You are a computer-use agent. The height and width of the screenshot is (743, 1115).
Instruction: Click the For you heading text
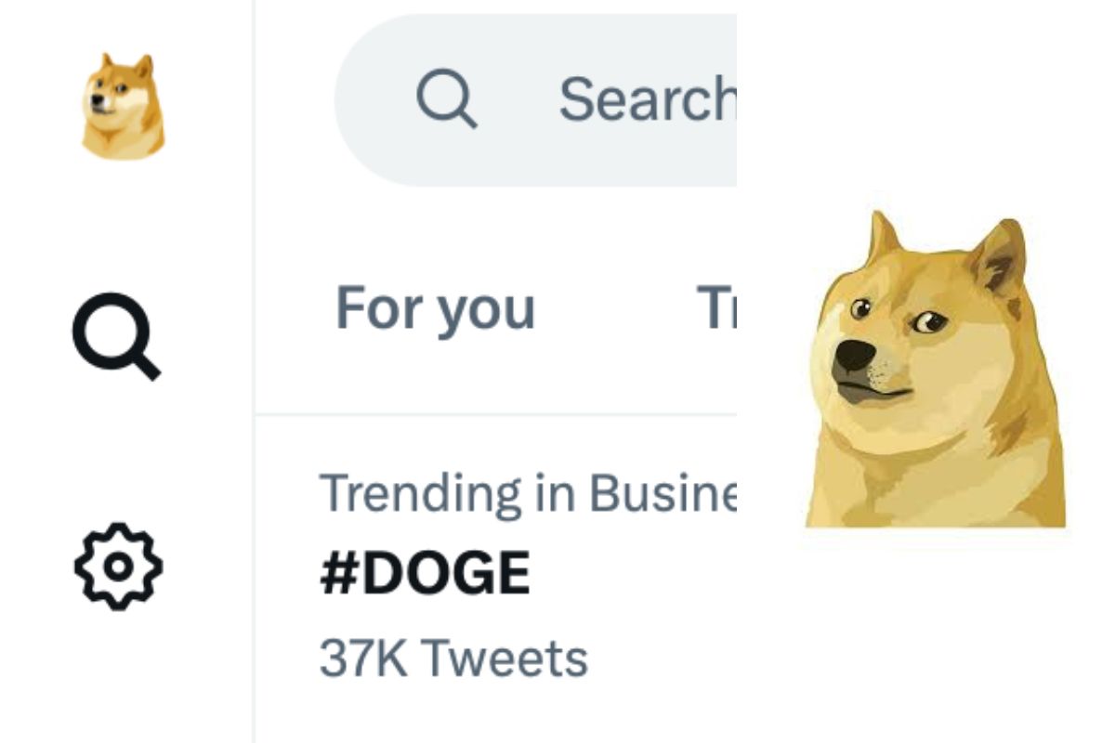(x=435, y=308)
